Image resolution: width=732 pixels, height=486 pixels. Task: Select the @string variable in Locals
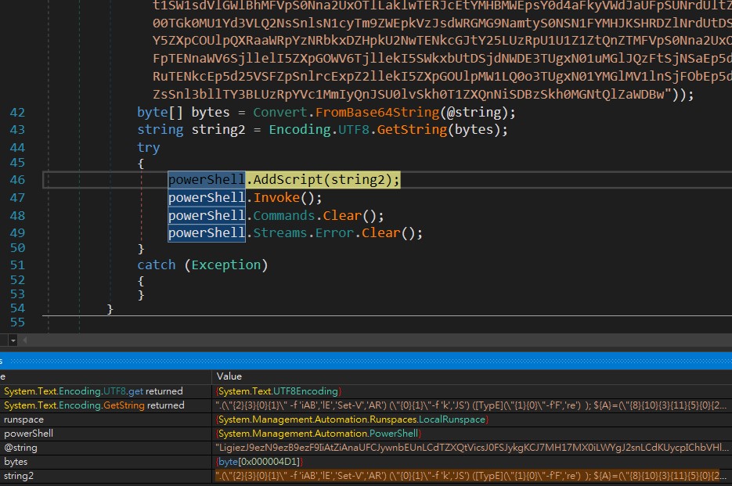(20, 448)
